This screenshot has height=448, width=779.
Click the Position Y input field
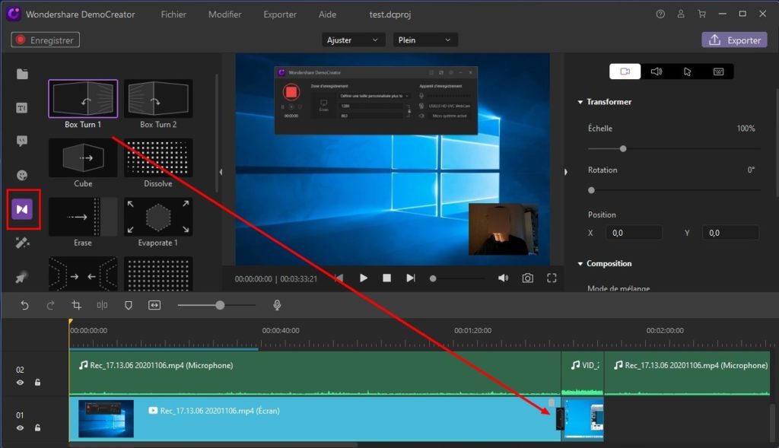(730, 233)
